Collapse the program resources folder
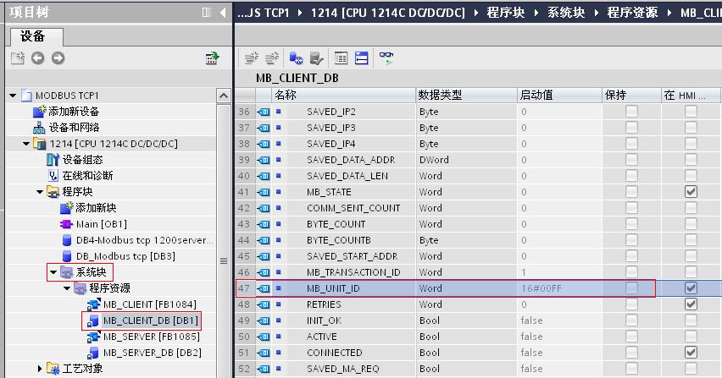Image resolution: width=722 pixels, height=378 pixels. click(x=67, y=288)
